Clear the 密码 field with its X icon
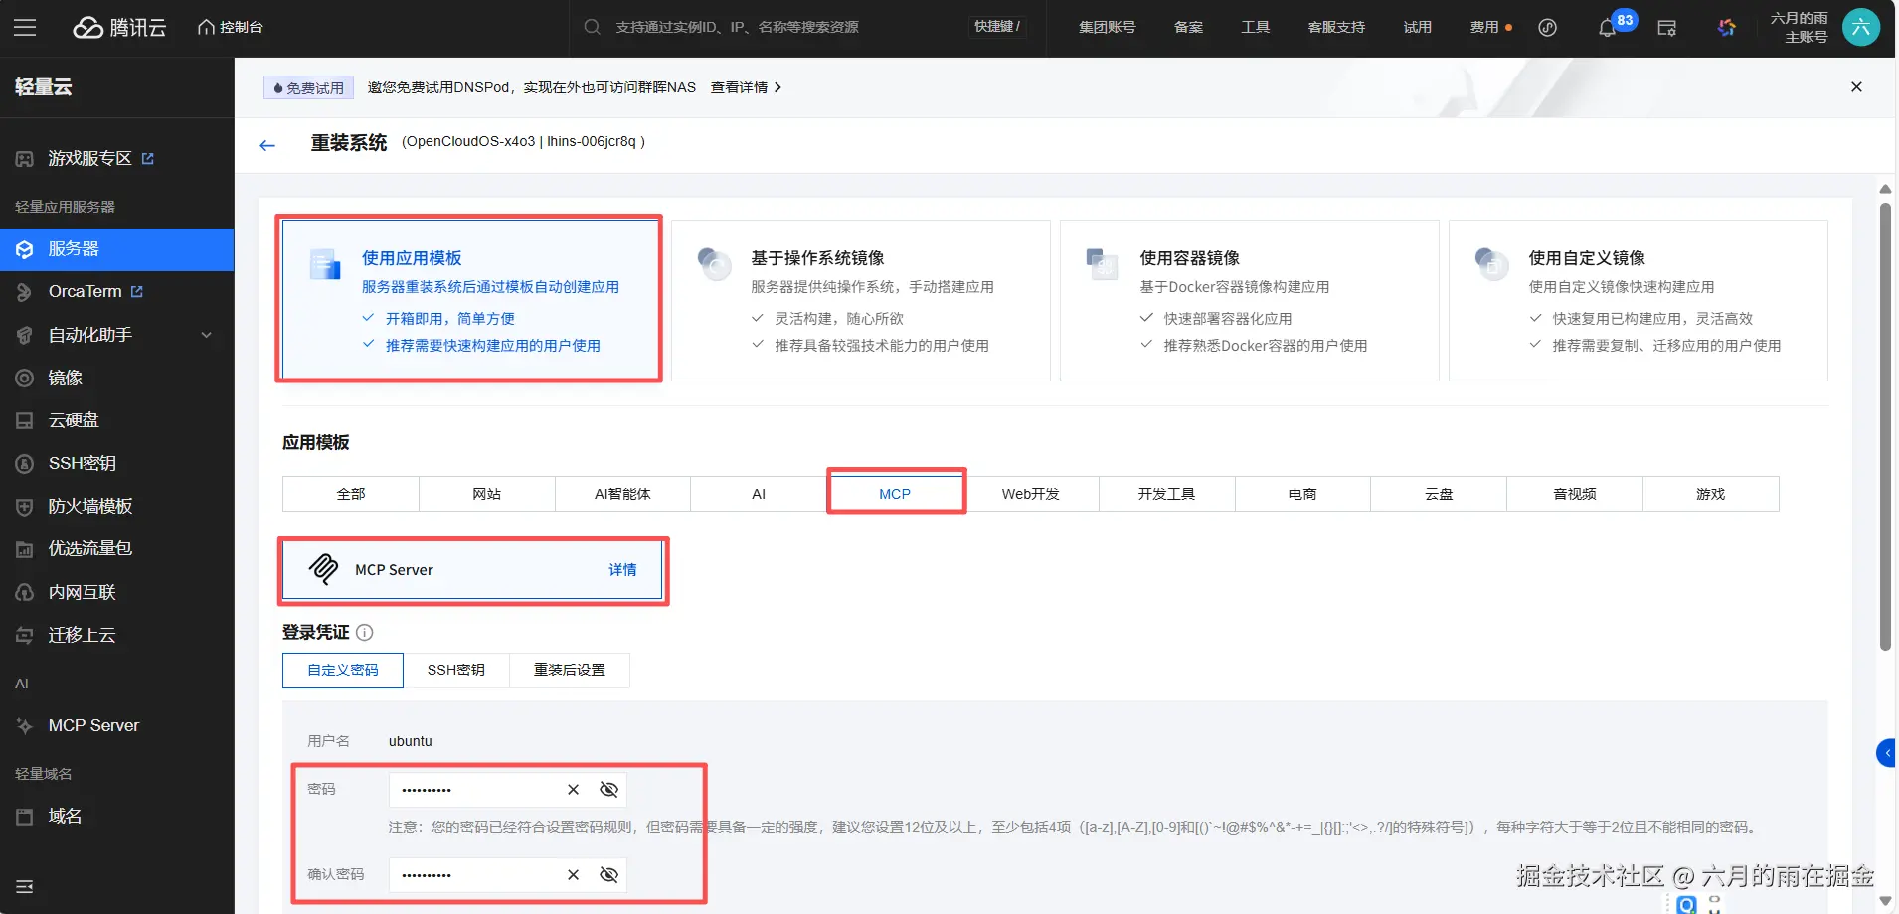Image resolution: width=1899 pixels, height=914 pixels. pos(573,790)
